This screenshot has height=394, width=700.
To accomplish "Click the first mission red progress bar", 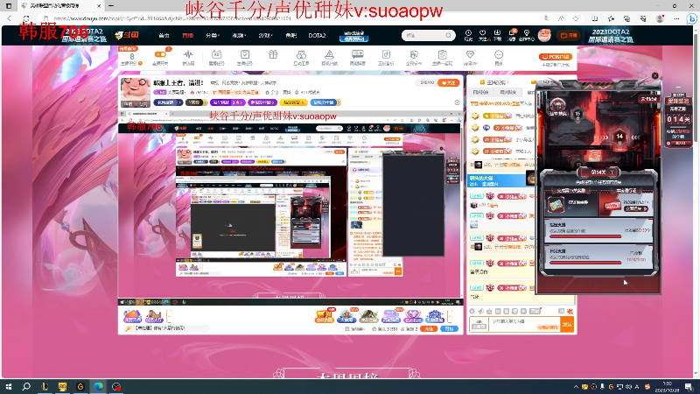I will [585, 236].
